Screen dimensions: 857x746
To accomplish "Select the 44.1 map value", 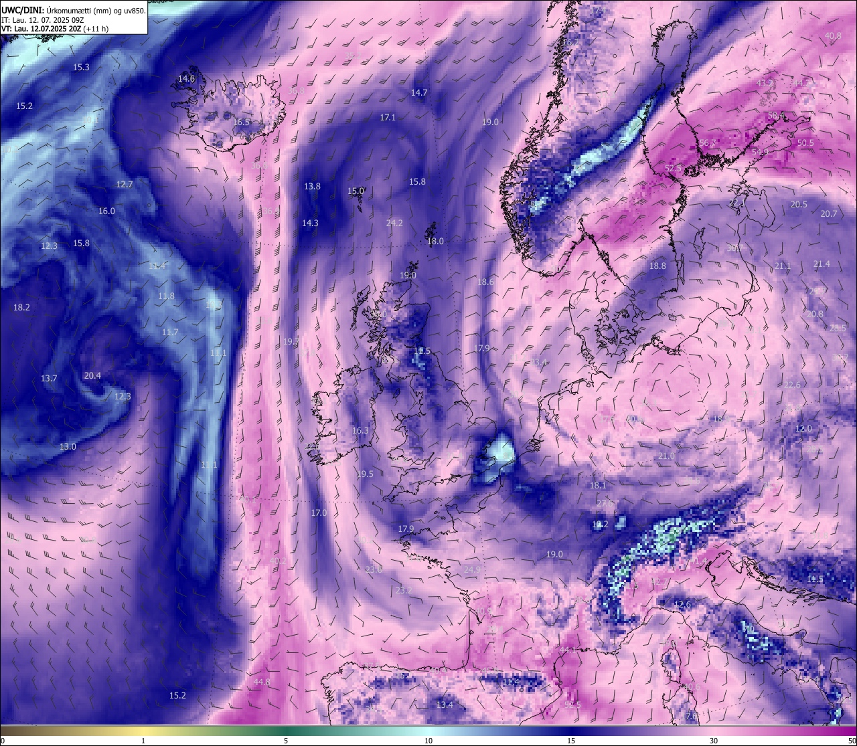I will [568, 650].
